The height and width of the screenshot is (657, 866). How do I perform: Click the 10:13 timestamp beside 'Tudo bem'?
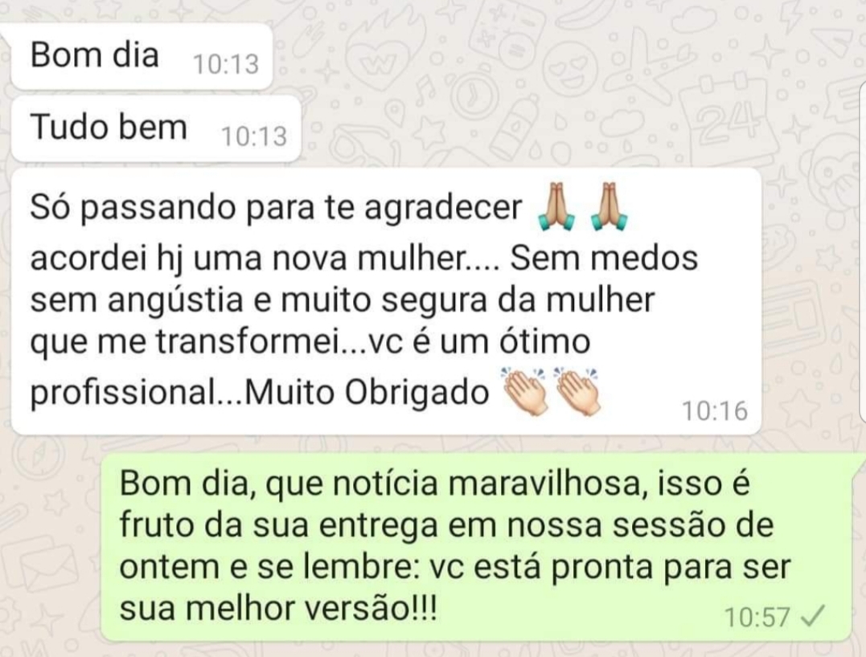(254, 137)
